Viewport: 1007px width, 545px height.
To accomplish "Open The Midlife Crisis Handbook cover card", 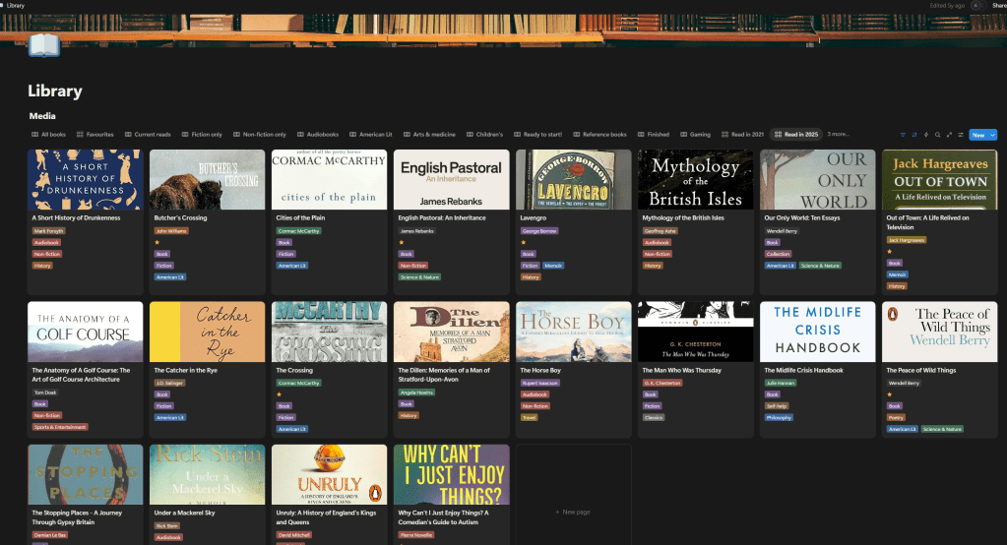I will click(x=818, y=332).
